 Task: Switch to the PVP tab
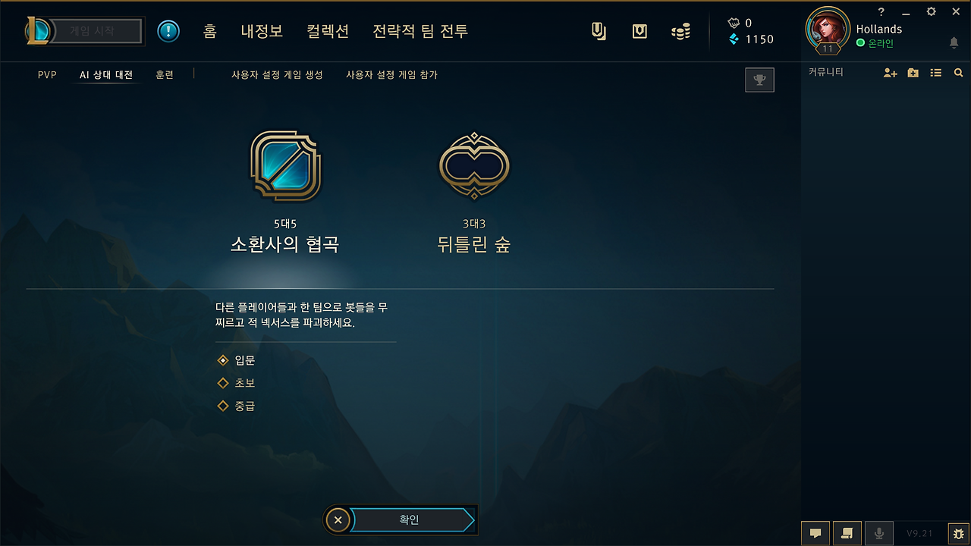47,75
